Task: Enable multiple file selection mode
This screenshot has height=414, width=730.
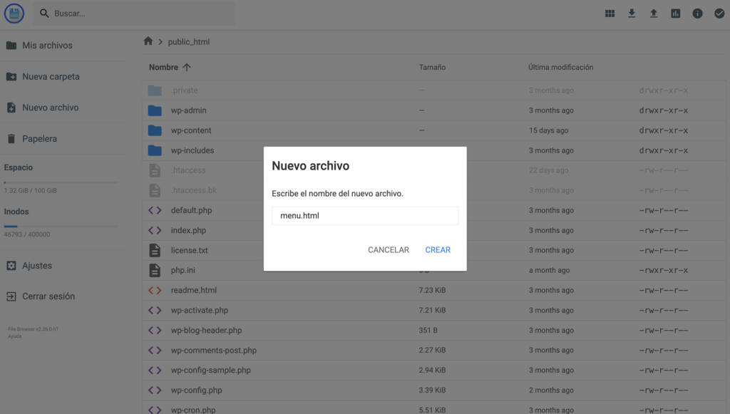Action: click(718, 13)
